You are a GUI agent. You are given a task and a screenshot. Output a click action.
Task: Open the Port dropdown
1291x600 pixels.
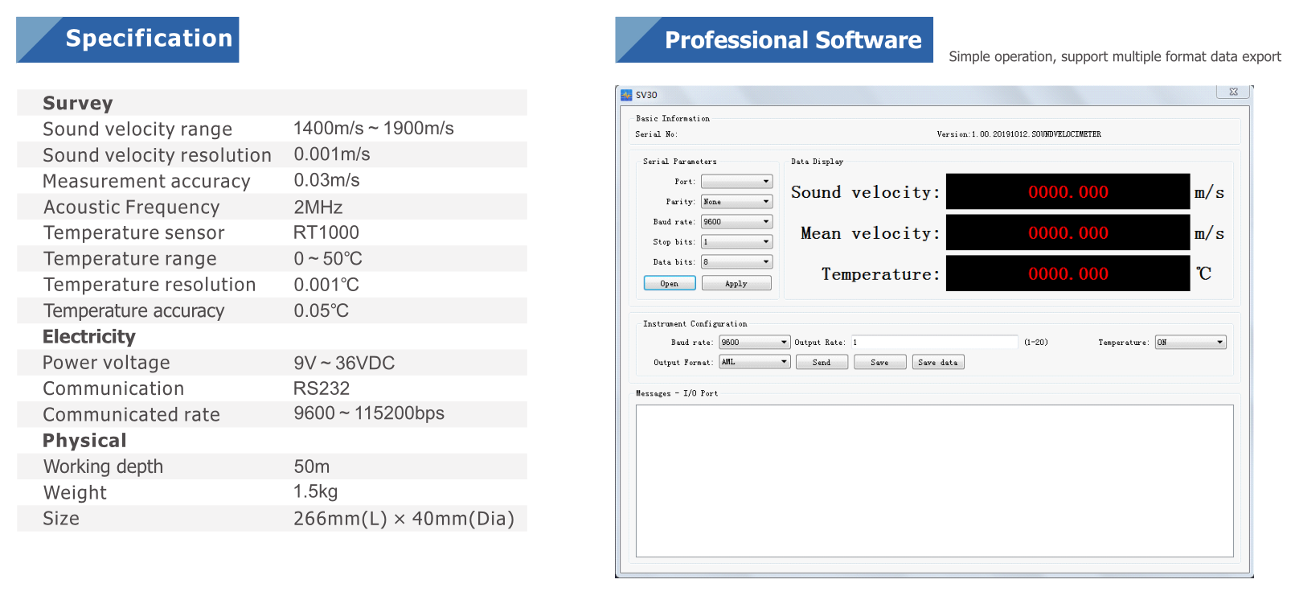736,182
